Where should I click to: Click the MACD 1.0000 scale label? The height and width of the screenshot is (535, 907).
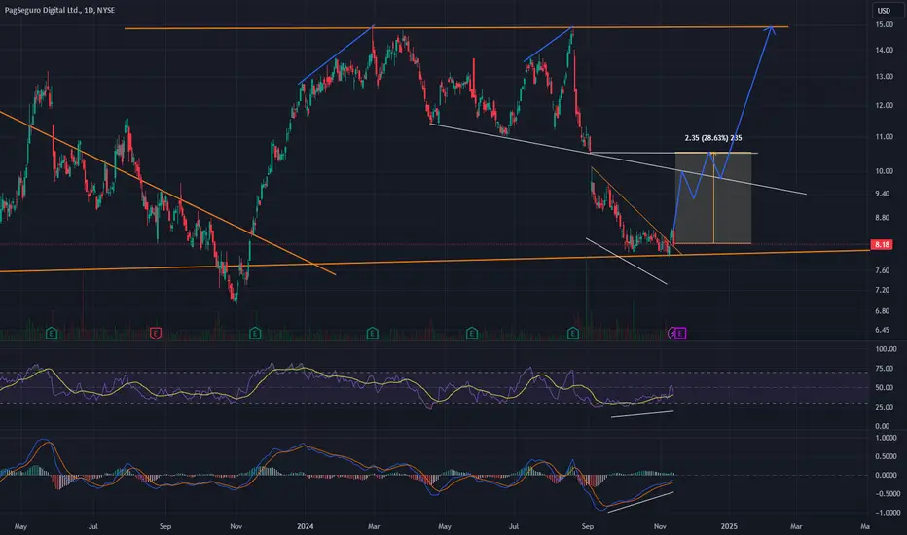click(887, 438)
